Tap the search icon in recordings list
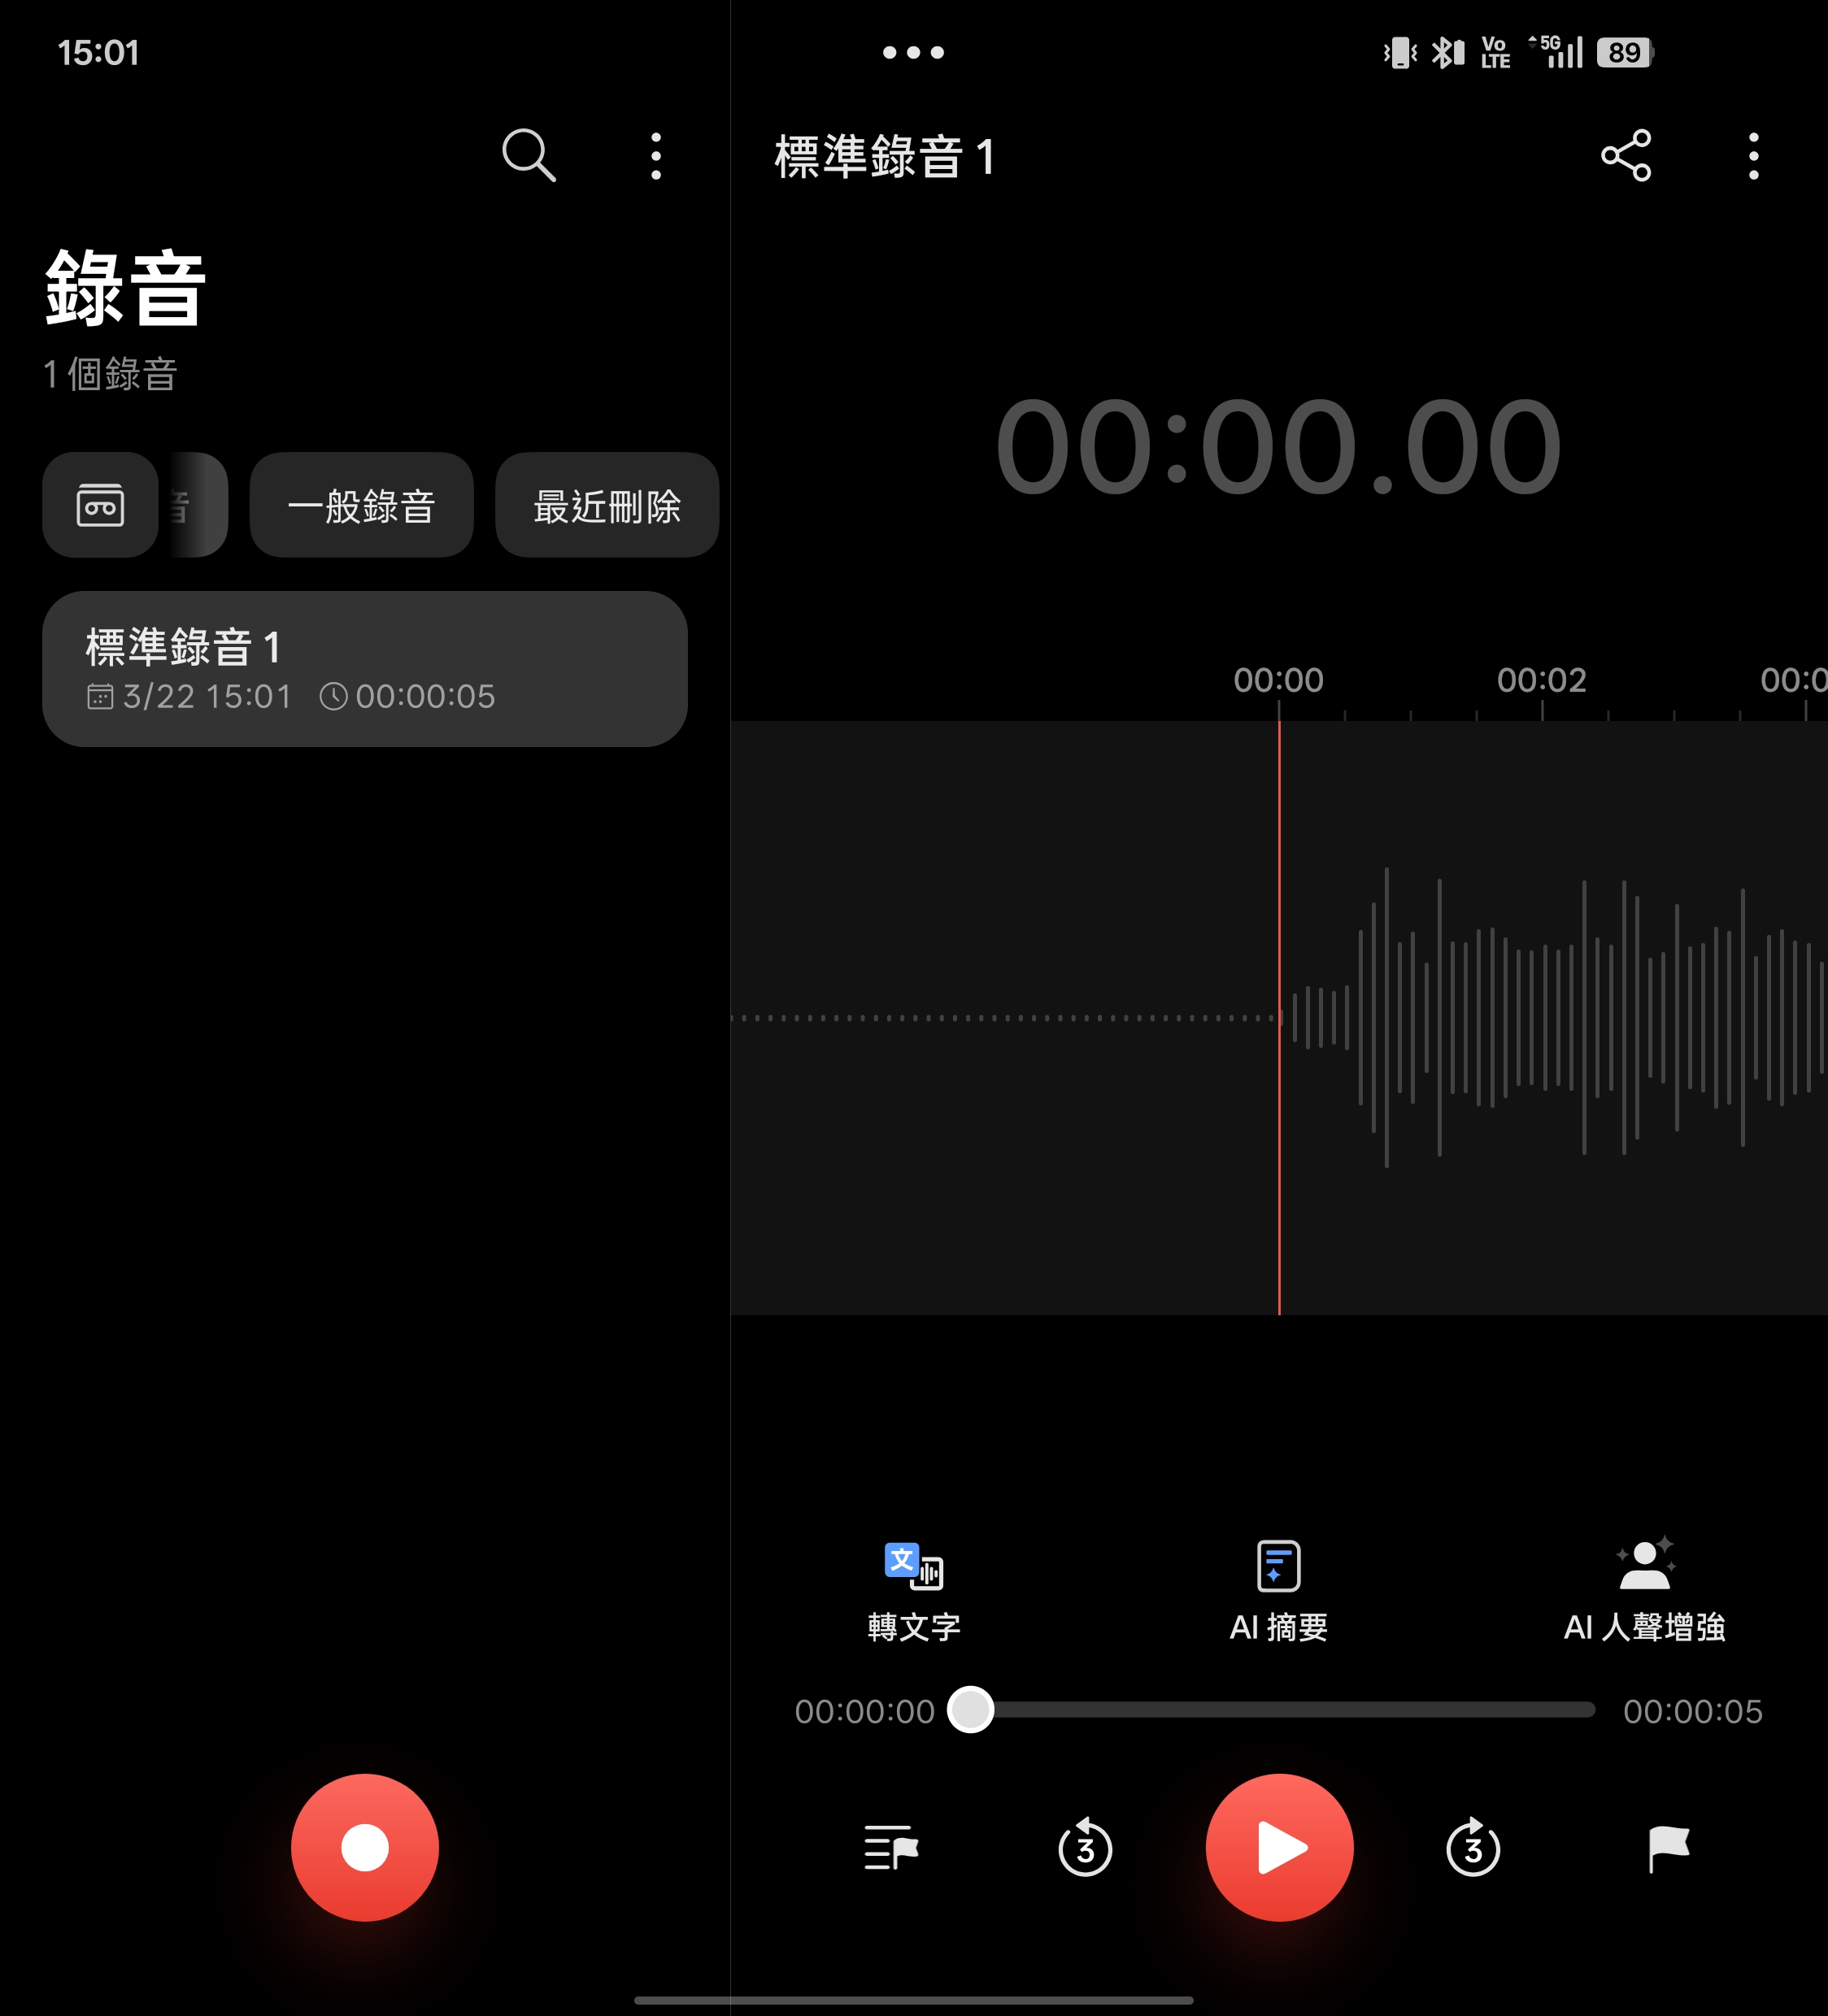 point(529,155)
